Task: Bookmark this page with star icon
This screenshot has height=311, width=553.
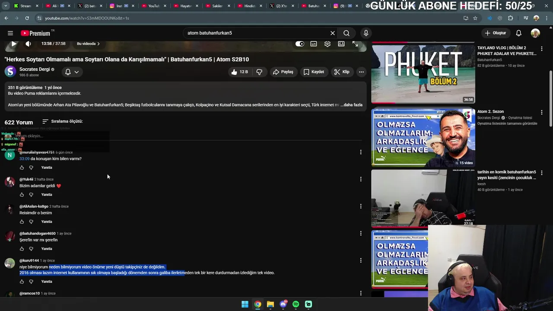Action: coord(475,18)
